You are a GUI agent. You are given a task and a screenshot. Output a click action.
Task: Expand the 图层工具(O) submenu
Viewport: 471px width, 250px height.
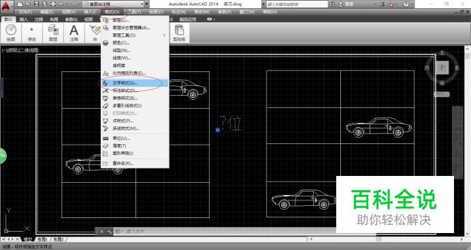[x=135, y=35]
